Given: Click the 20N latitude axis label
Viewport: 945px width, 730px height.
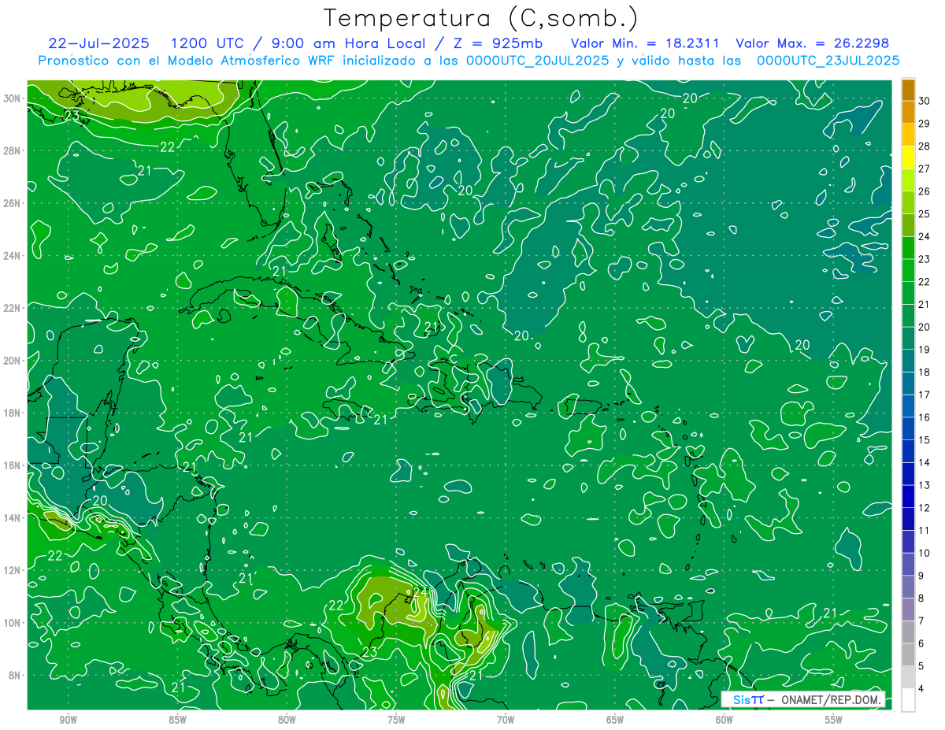Looking at the screenshot, I should tap(13, 361).
